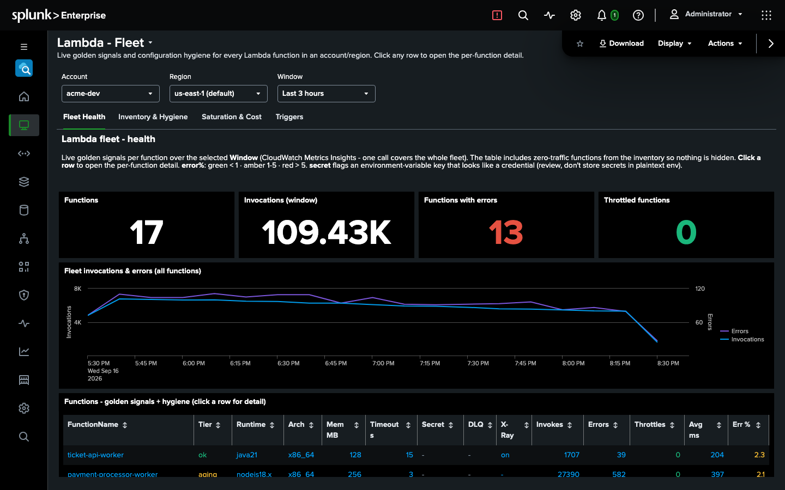The height and width of the screenshot is (490, 785).
Task: Switch to Inventory & Hygiene tab
Action: (x=153, y=117)
